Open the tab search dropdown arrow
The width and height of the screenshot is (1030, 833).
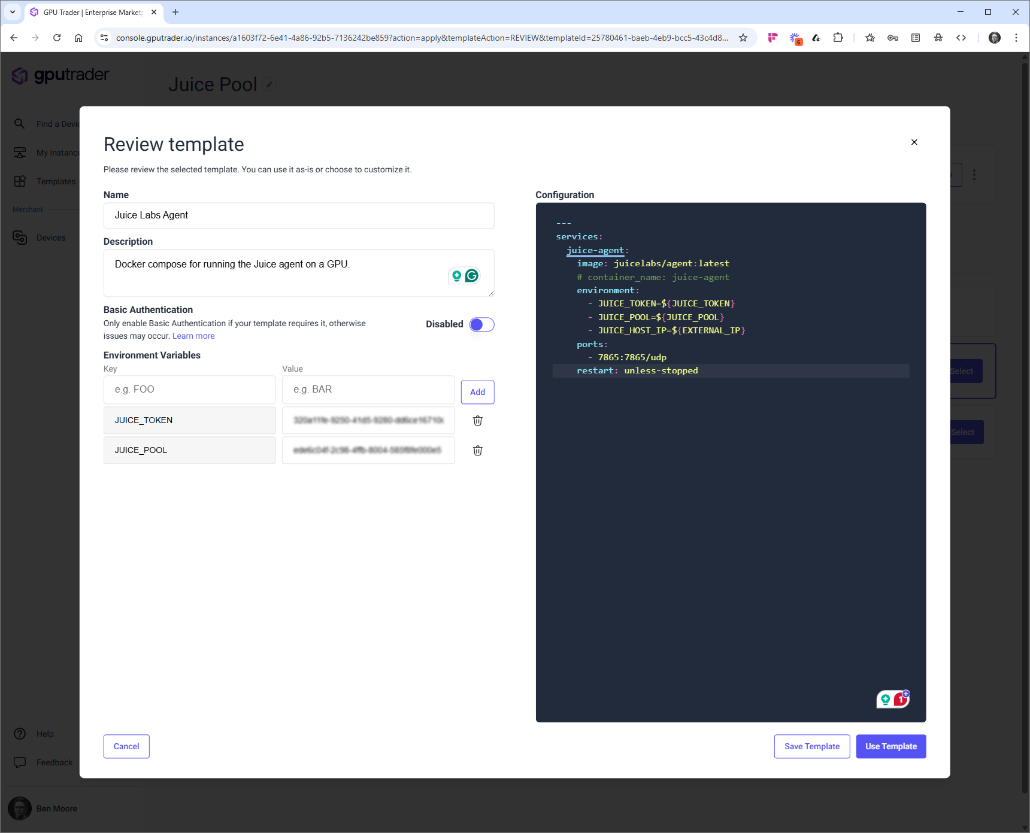[x=13, y=12]
